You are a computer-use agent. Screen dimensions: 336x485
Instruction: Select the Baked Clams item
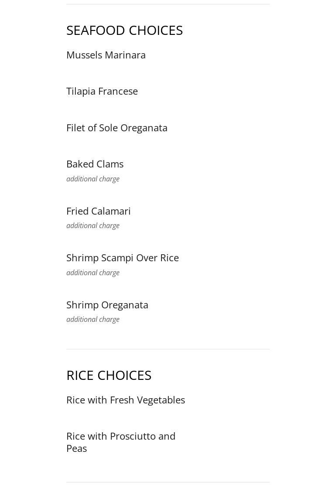click(x=95, y=164)
